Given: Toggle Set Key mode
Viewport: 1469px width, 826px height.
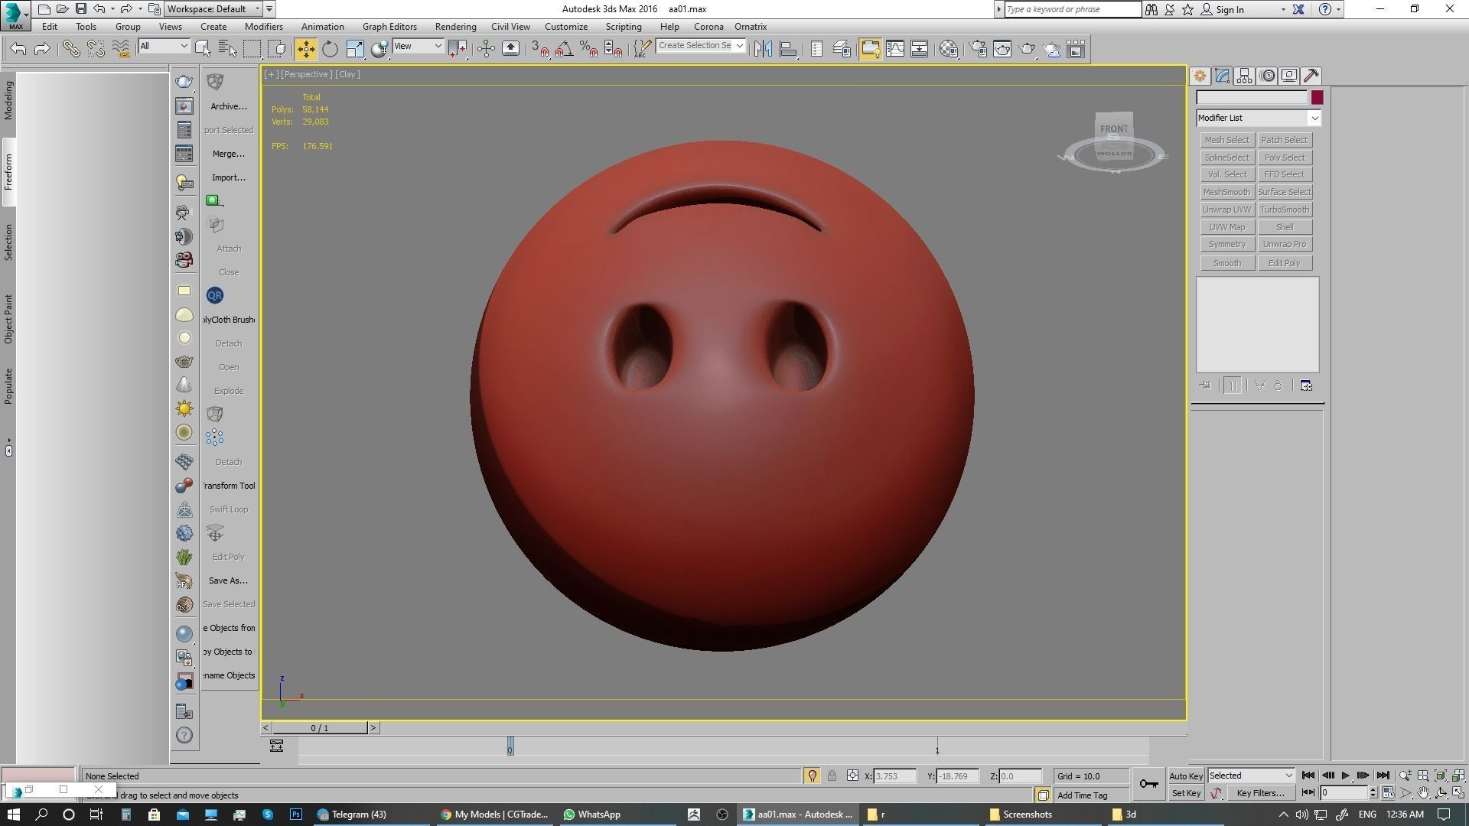Looking at the screenshot, I should click(1186, 793).
